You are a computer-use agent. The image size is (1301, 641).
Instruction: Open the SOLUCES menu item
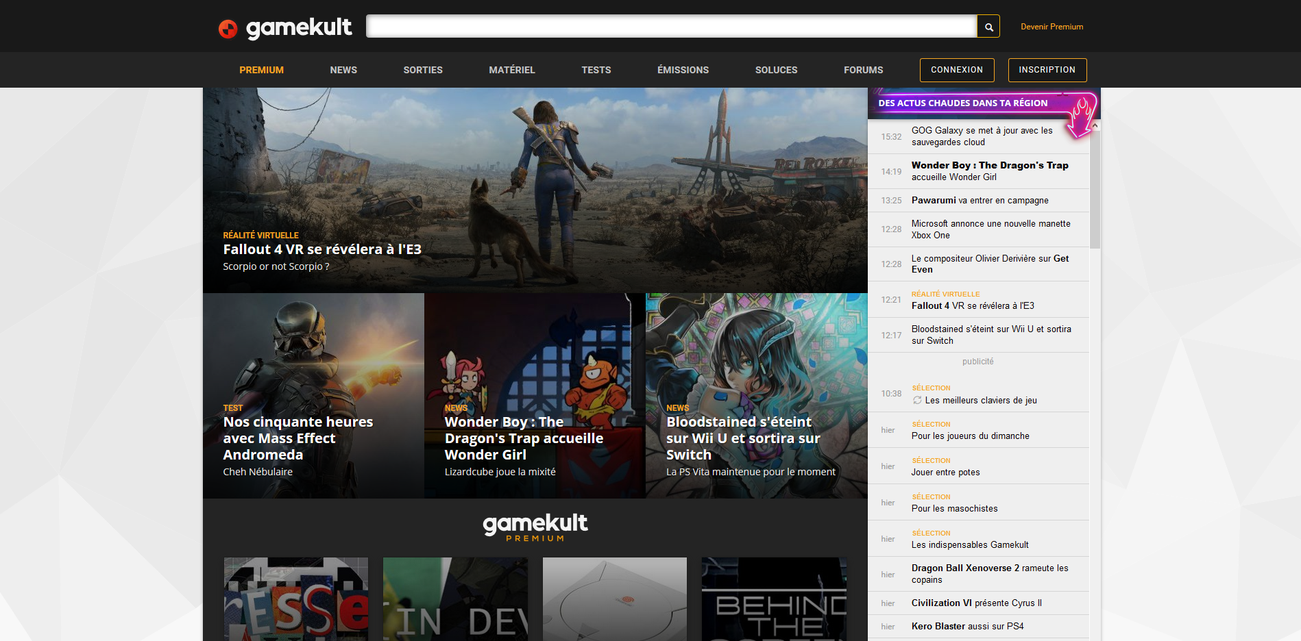pos(776,70)
